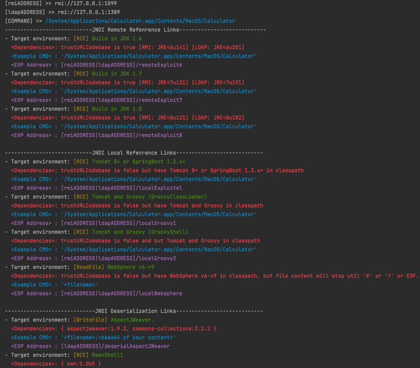Select the localWebsphere EXP address
Viewport: 420px width, 368px height.
click(x=96, y=294)
